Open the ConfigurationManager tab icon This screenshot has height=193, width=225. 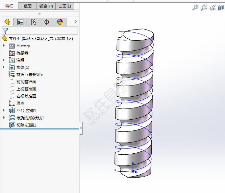click(x=33, y=22)
